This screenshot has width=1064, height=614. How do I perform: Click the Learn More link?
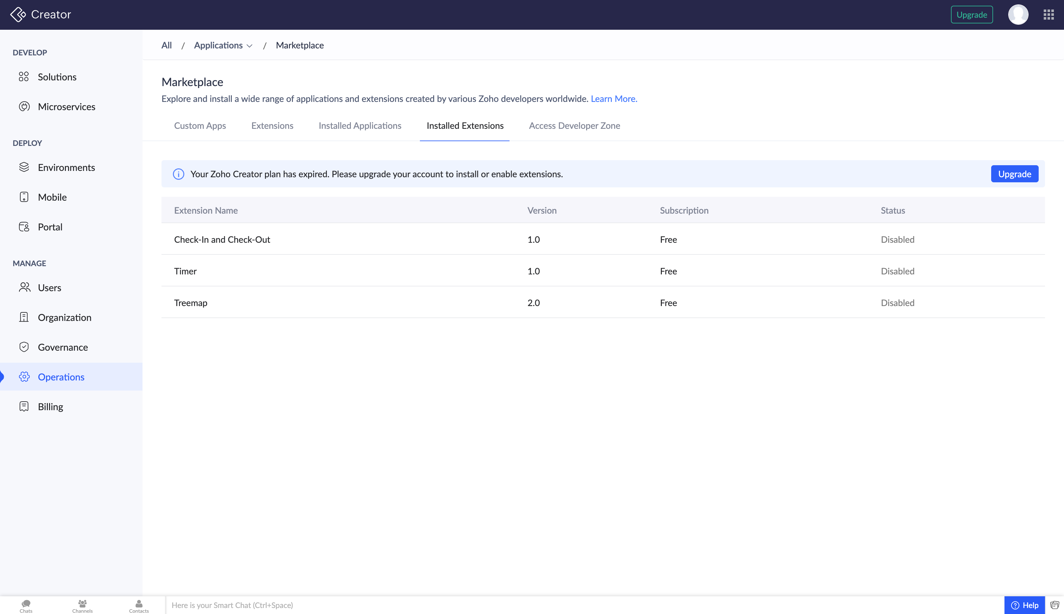(x=613, y=99)
